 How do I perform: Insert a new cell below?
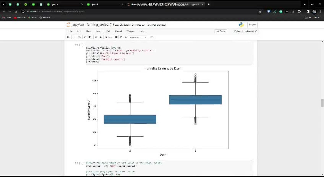click(x=74, y=37)
